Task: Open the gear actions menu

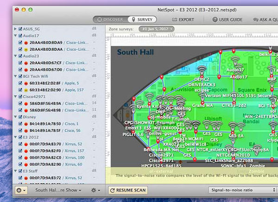Action: [95, 190]
